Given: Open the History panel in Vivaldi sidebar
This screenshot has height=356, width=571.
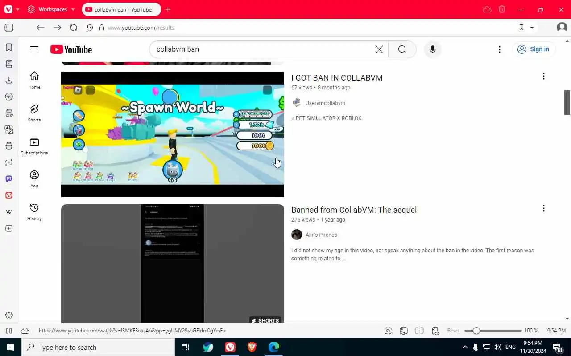Looking at the screenshot, I should click(9, 97).
